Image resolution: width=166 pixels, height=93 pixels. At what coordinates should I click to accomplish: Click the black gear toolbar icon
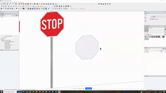24,9
